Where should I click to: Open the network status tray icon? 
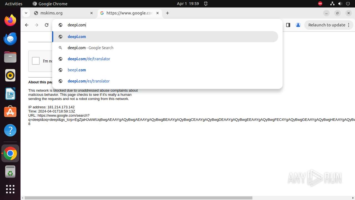click(x=333, y=4)
